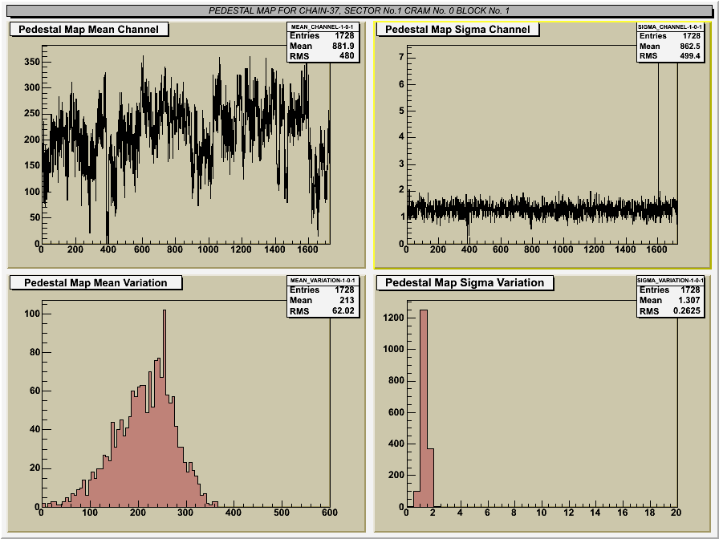Click x-axis label 1600 on Mean Channel plot
The image size is (719, 539).
307,249
